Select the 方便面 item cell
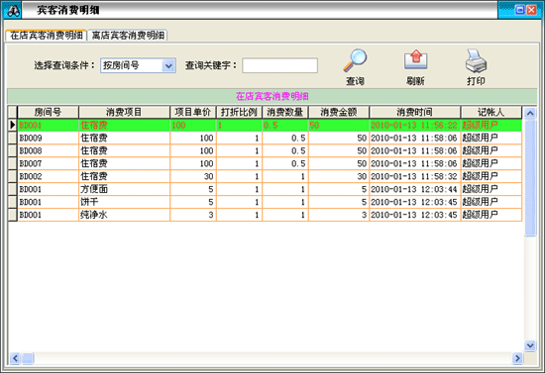Screen dimensions: 545x373 tap(124, 189)
